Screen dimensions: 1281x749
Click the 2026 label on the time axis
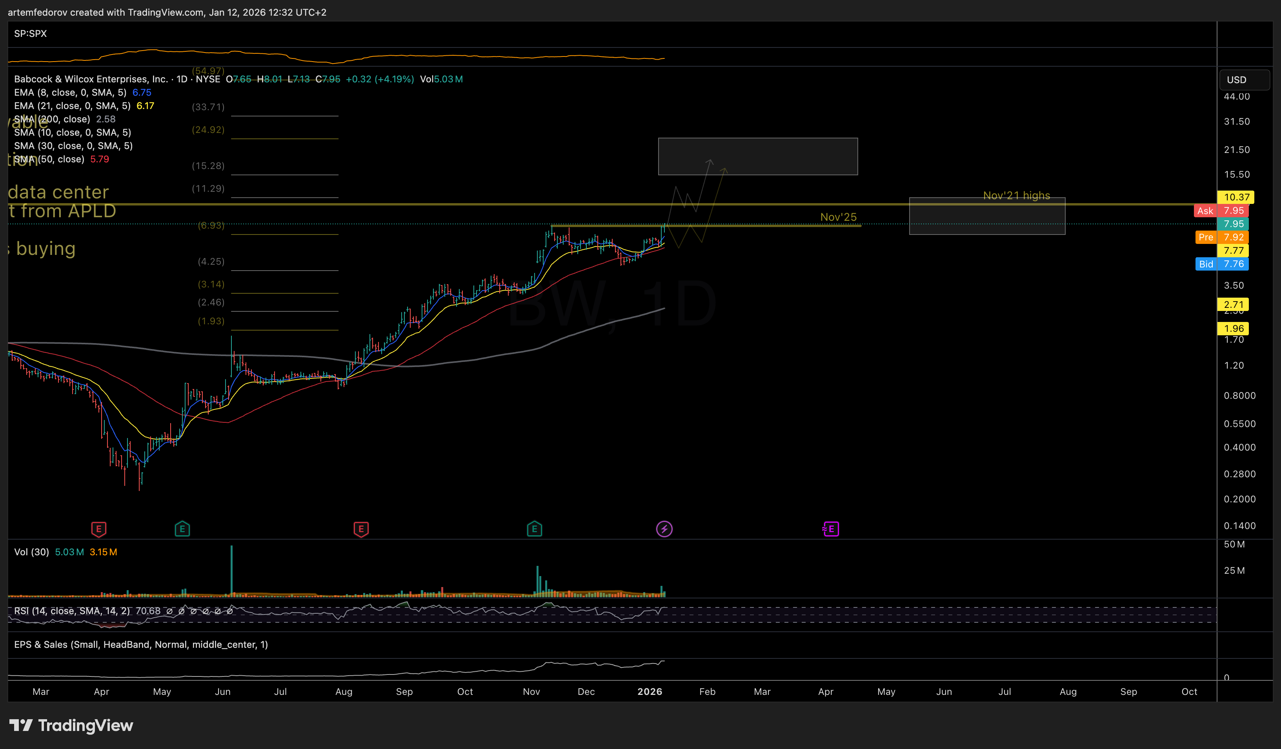650,692
